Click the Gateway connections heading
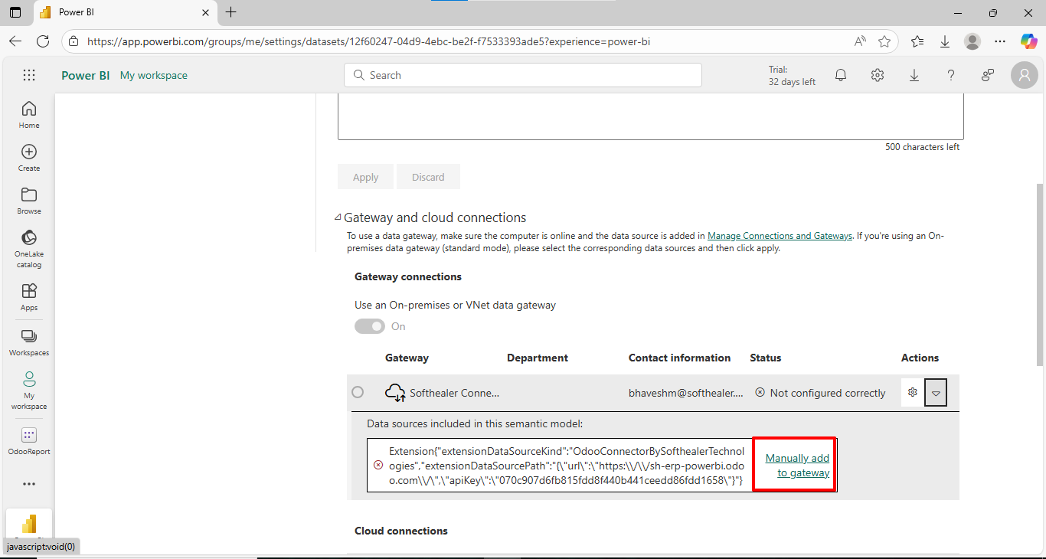The width and height of the screenshot is (1046, 559). point(408,276)
